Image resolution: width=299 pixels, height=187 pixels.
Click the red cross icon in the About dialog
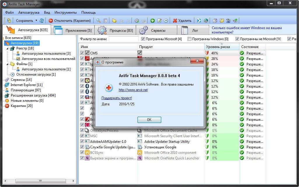pyautogui.click(x=109, y=88)
